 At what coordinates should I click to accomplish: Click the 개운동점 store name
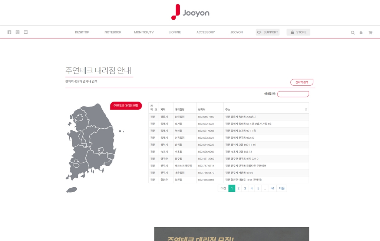[x=179, y=173]
